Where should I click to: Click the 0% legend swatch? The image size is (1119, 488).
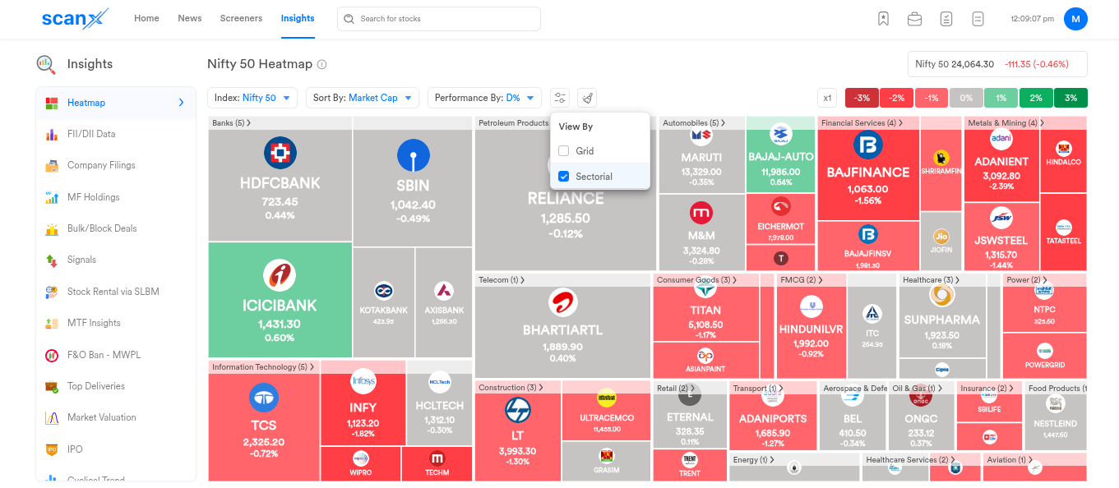966,98
